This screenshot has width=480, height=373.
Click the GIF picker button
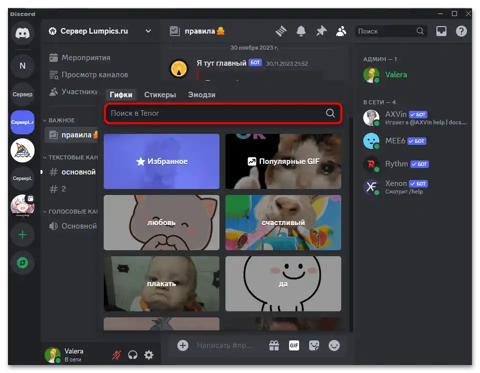(294, 345)
